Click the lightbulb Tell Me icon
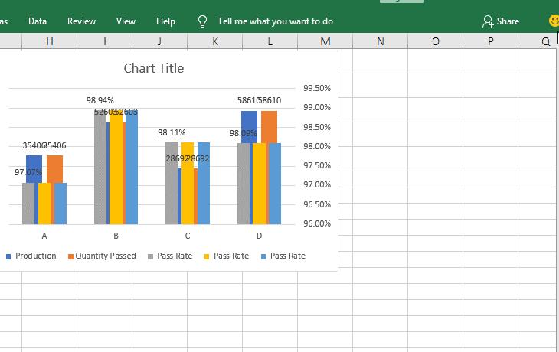Image resolution: width=559 pixels, height=352 pixels. click(x=203, y=21)
